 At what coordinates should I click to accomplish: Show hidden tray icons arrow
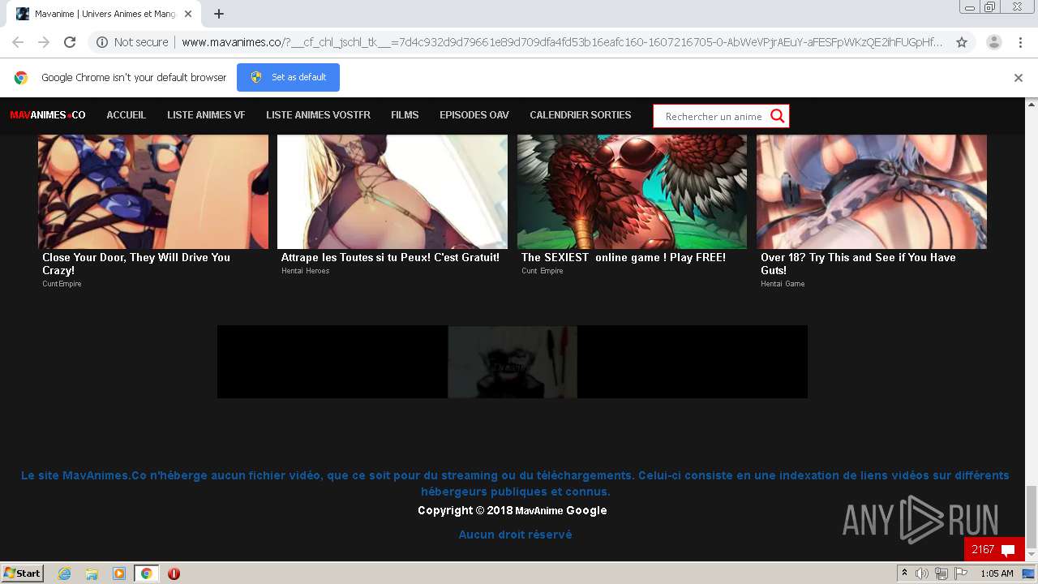click(x=905, y=573)
